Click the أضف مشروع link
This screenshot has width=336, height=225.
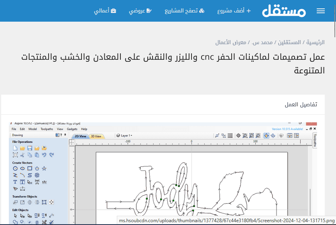pyautogui.click(x=234, y=11)
